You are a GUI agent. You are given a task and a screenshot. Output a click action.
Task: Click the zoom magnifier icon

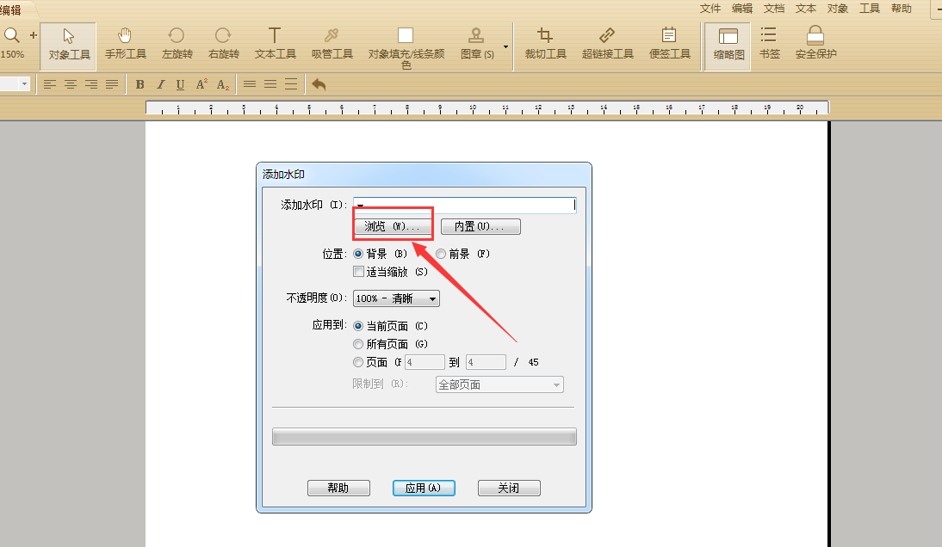click(x=11, y=35)
